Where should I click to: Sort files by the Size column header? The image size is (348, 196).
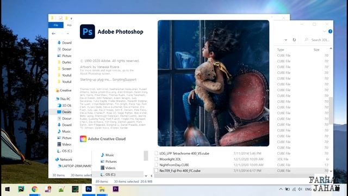(316, 50)
